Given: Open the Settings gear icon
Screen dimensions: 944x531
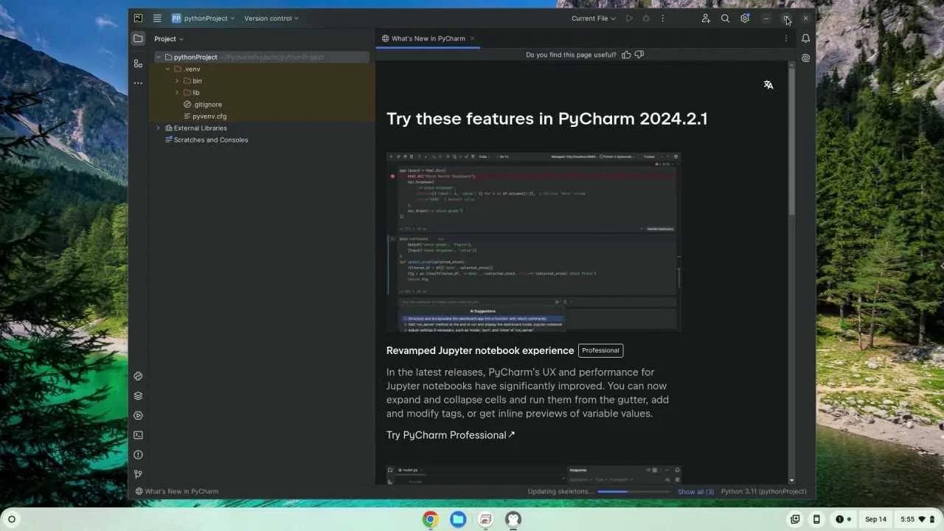Looking at the screenshot, I should pos(745,18).
